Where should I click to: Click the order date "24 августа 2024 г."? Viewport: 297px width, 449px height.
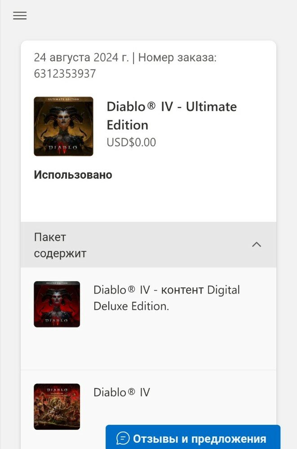click(81, 57)
